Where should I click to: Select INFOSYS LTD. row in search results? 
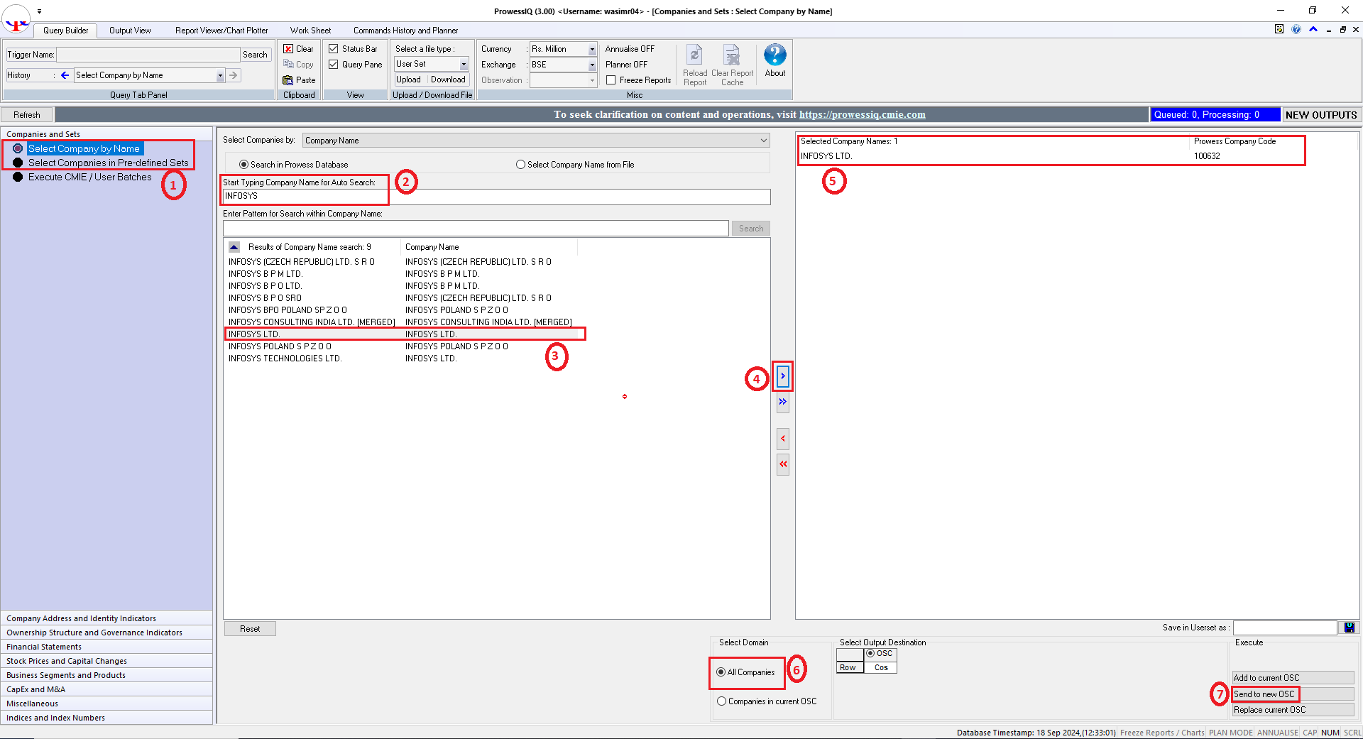click(x=405, y=334)
